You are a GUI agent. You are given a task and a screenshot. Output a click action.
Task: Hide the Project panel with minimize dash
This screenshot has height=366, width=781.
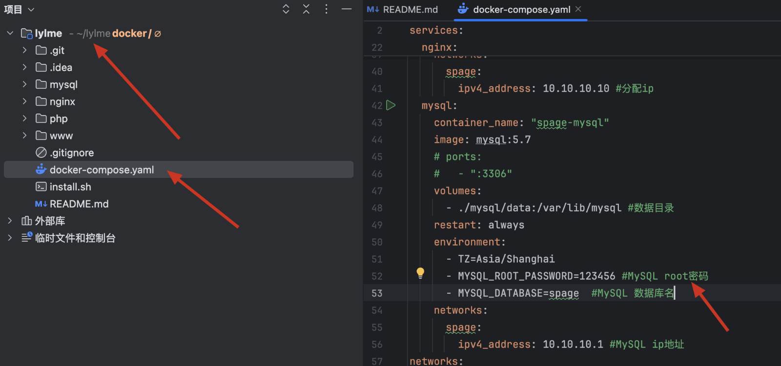click(347, 9)
